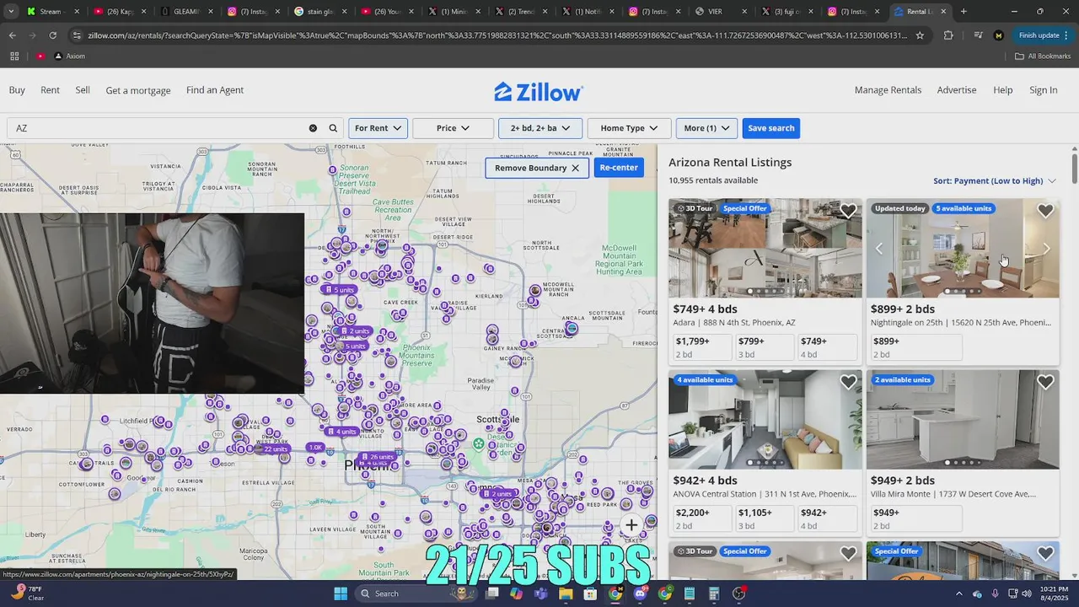Open the Windows Start menu
Viewport: 1079px width, 607px height.
(x=341, y=594)
